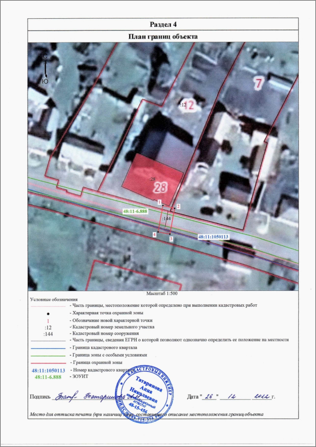This screenshot has height=447, width=316.
Task: Click the blue round cadastral engineer stamp
Action: (145, 394)
